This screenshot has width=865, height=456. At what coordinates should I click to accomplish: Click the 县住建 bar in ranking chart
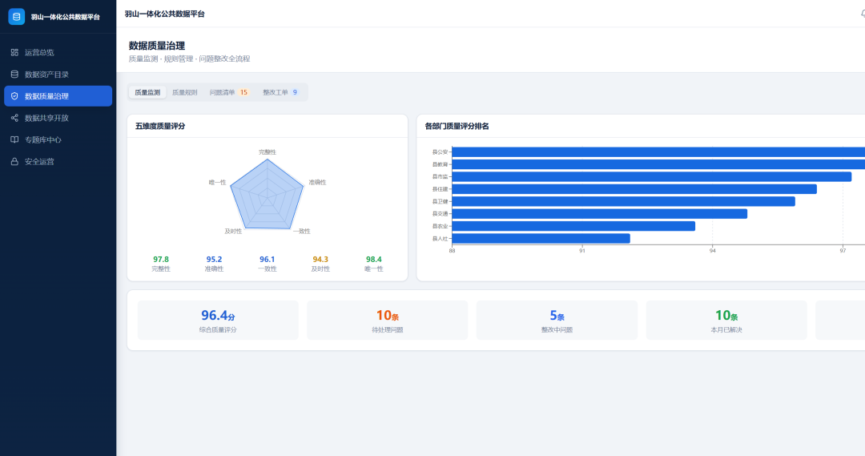[634, 189]
